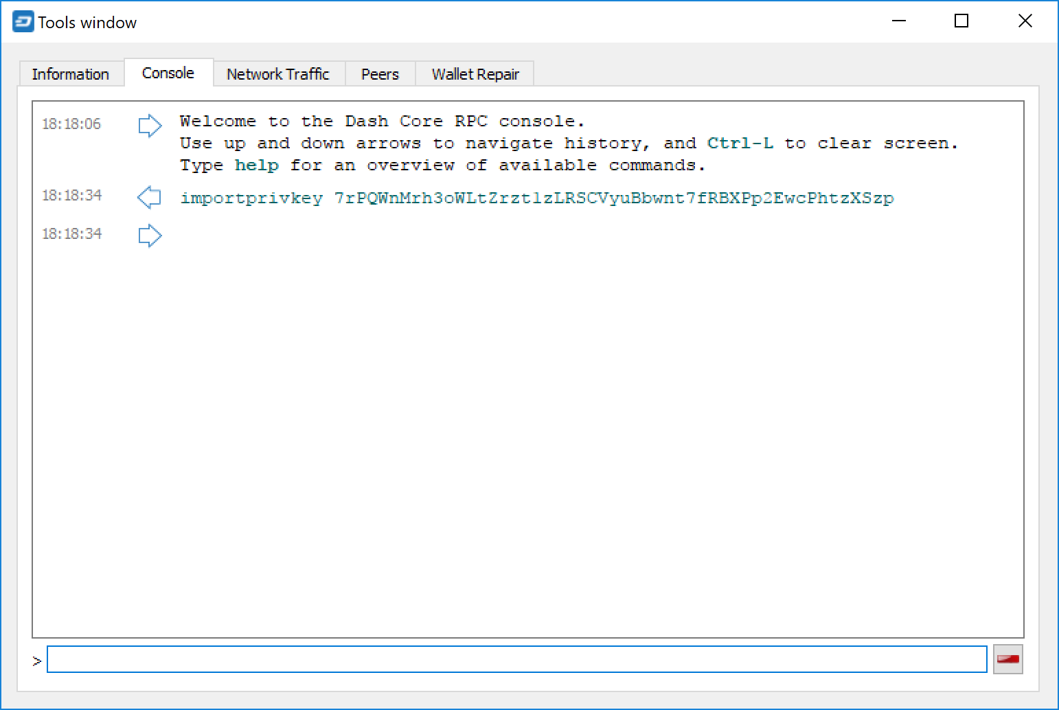This screenshot has width=1059, height=710.
Task: Click the 18:18:06 timestamp
Action: tap(71, 124)
